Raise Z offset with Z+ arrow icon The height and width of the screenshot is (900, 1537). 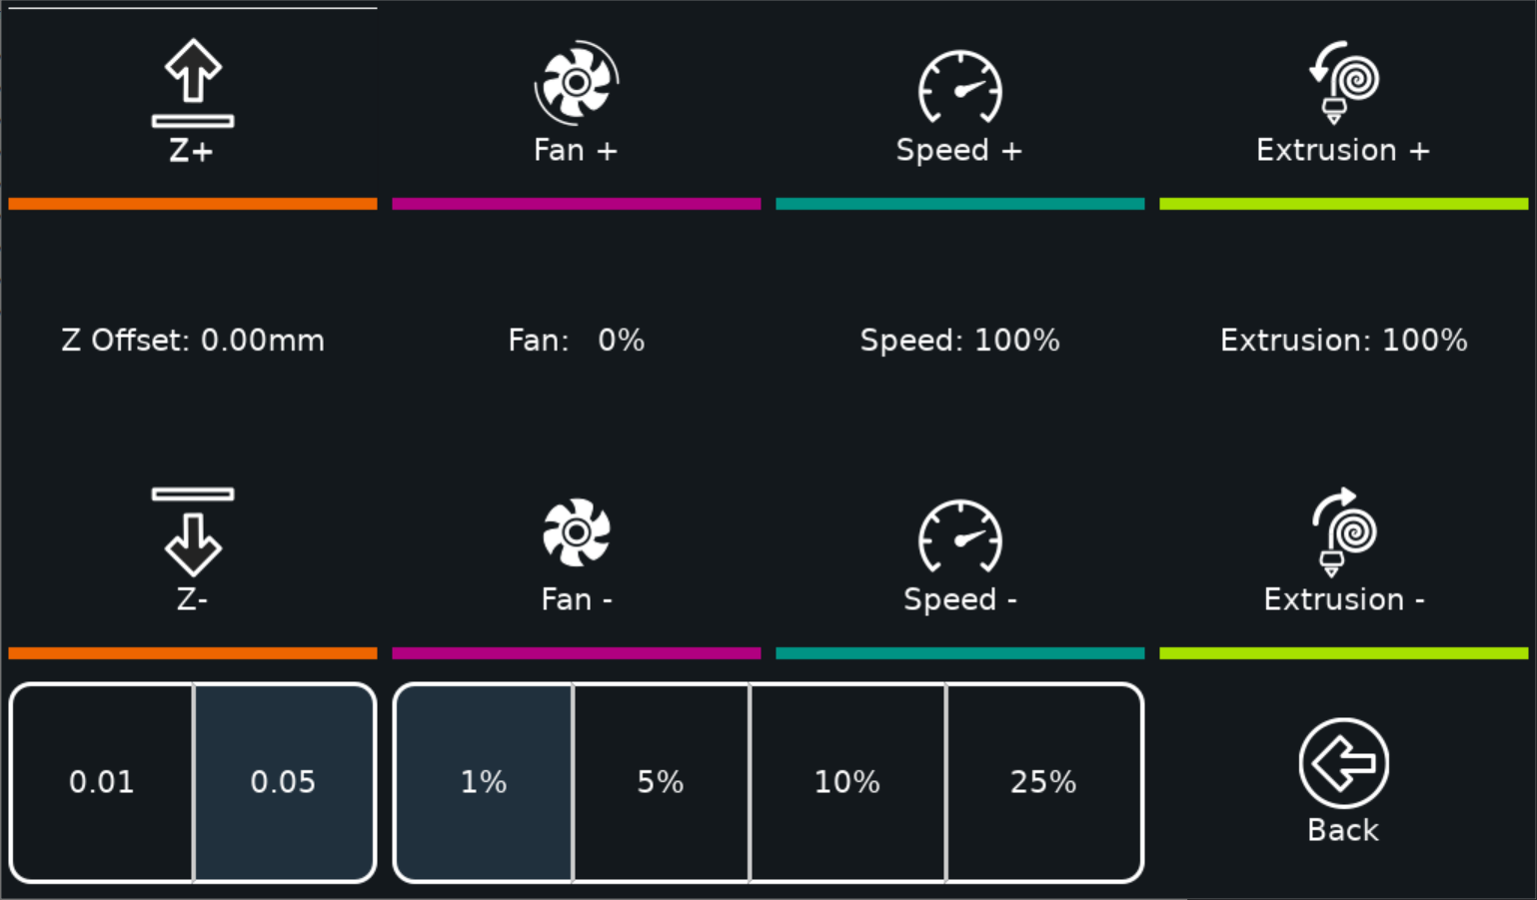point(193,84)
